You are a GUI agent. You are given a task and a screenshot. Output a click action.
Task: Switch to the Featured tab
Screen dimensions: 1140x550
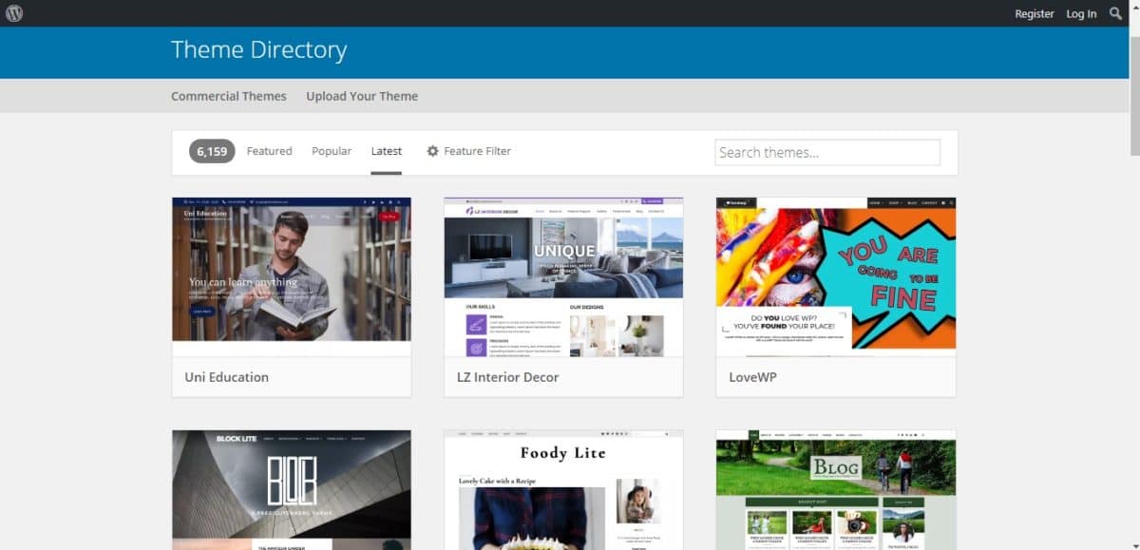tap(269, 151)
